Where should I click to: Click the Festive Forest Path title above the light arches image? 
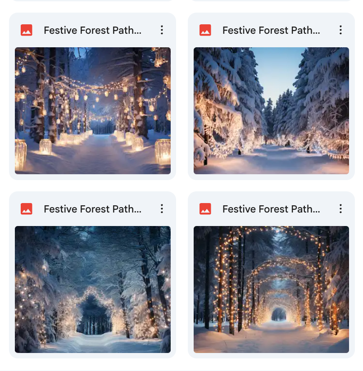[x=271, y=209]
